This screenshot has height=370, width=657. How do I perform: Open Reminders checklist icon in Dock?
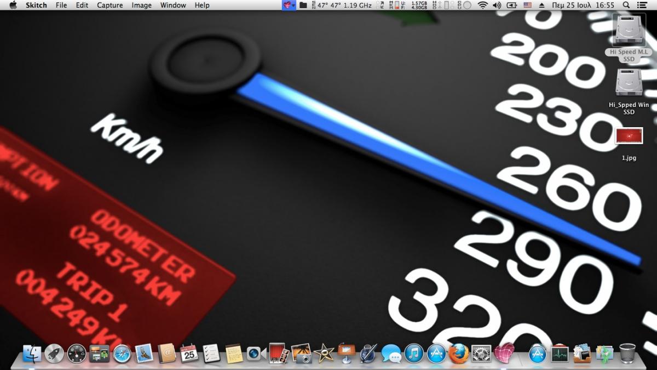(211, 354)
